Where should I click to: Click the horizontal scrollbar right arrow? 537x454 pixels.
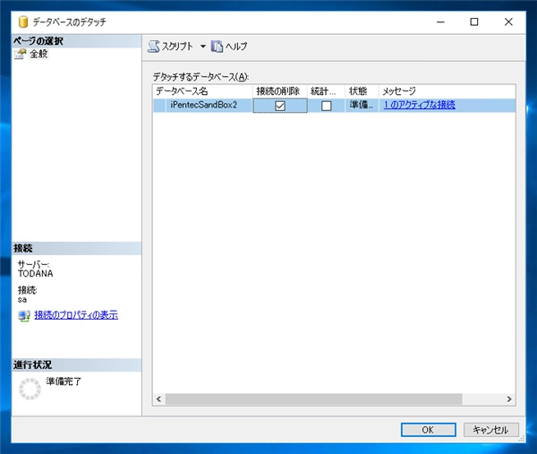[509, 399]
